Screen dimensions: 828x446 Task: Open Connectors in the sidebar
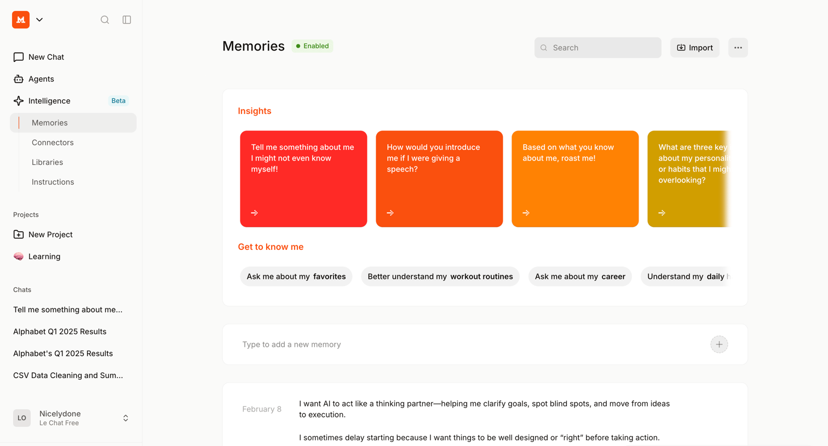pyautogui.click(x=53, y=142)
